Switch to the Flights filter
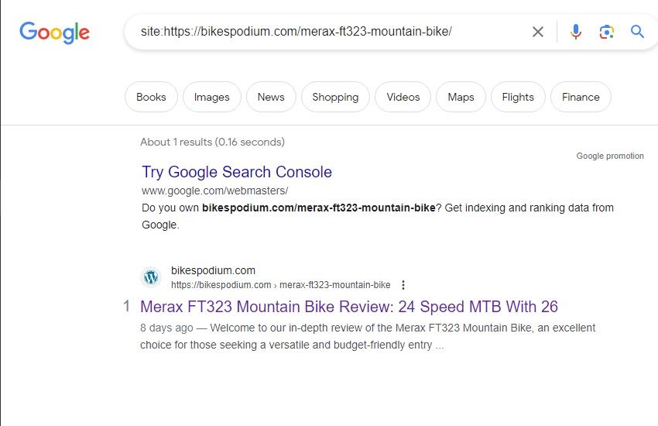658x426 pixels. point(518,97)
